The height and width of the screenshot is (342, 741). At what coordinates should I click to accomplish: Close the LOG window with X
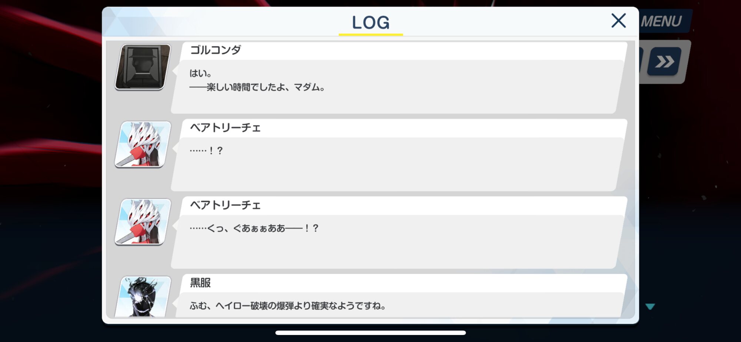click(618, 21)
